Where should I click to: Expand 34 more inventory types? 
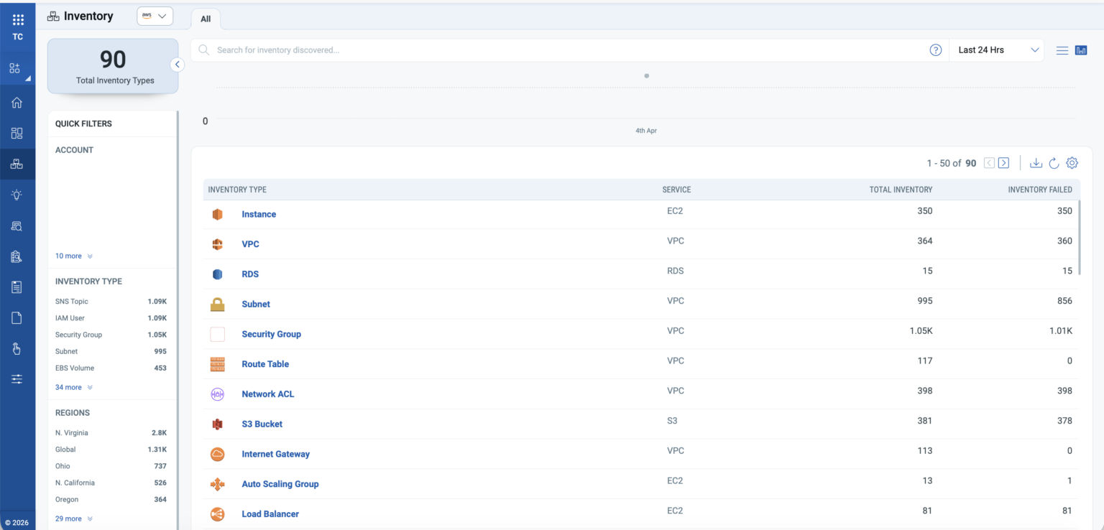pos(73,387)
